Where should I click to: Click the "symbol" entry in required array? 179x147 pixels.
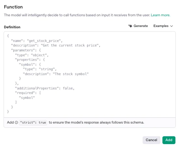[x=27, y=98]
